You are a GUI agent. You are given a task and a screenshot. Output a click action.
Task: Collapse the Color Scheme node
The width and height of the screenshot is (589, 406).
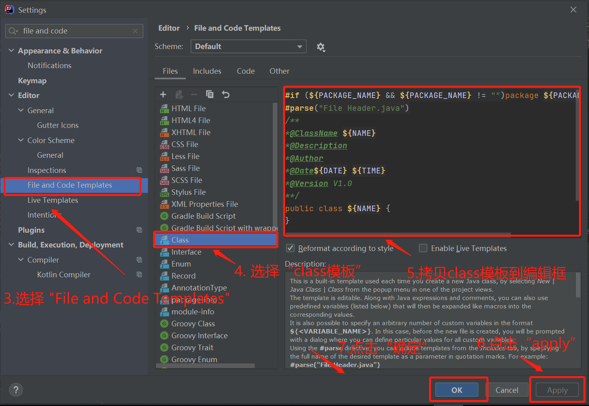21,140
